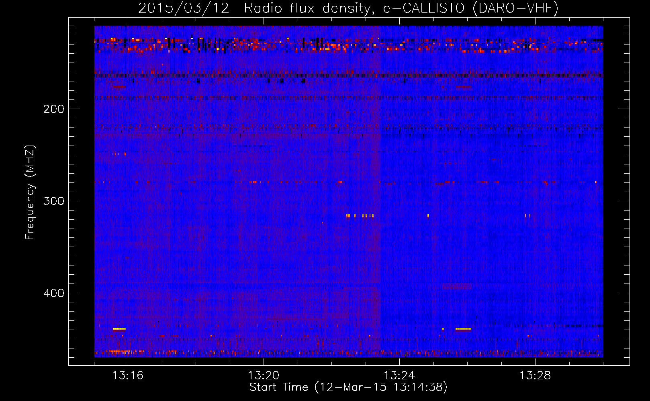Click the 'Start Time (12-Mar-15 13:14:38)' label

(348, 387)
